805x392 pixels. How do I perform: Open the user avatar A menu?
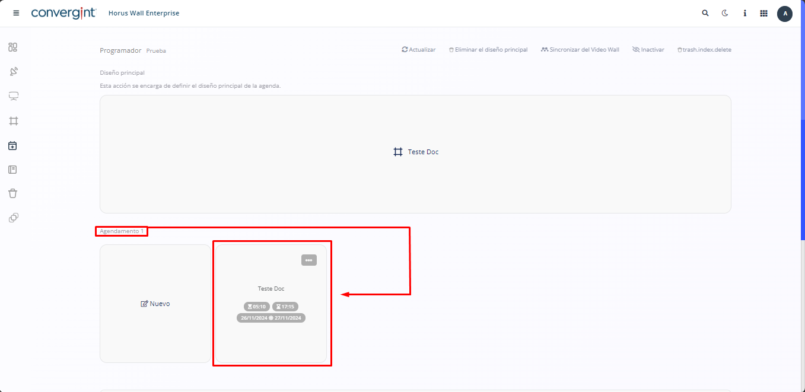[x=785, y=13]
